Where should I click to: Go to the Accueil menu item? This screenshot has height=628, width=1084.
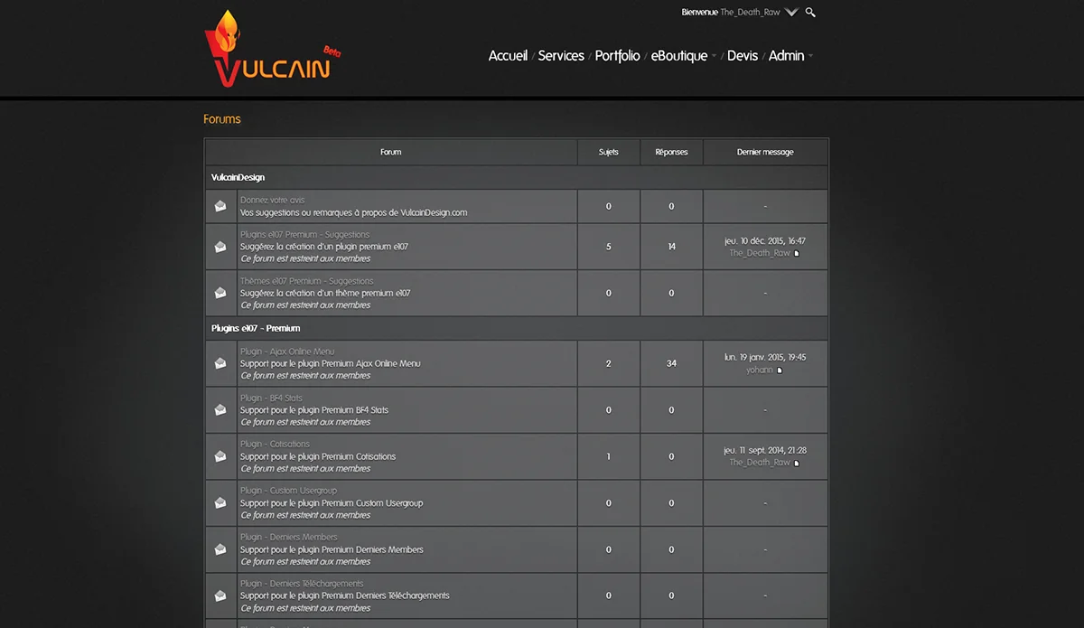[x=508, y=56]
